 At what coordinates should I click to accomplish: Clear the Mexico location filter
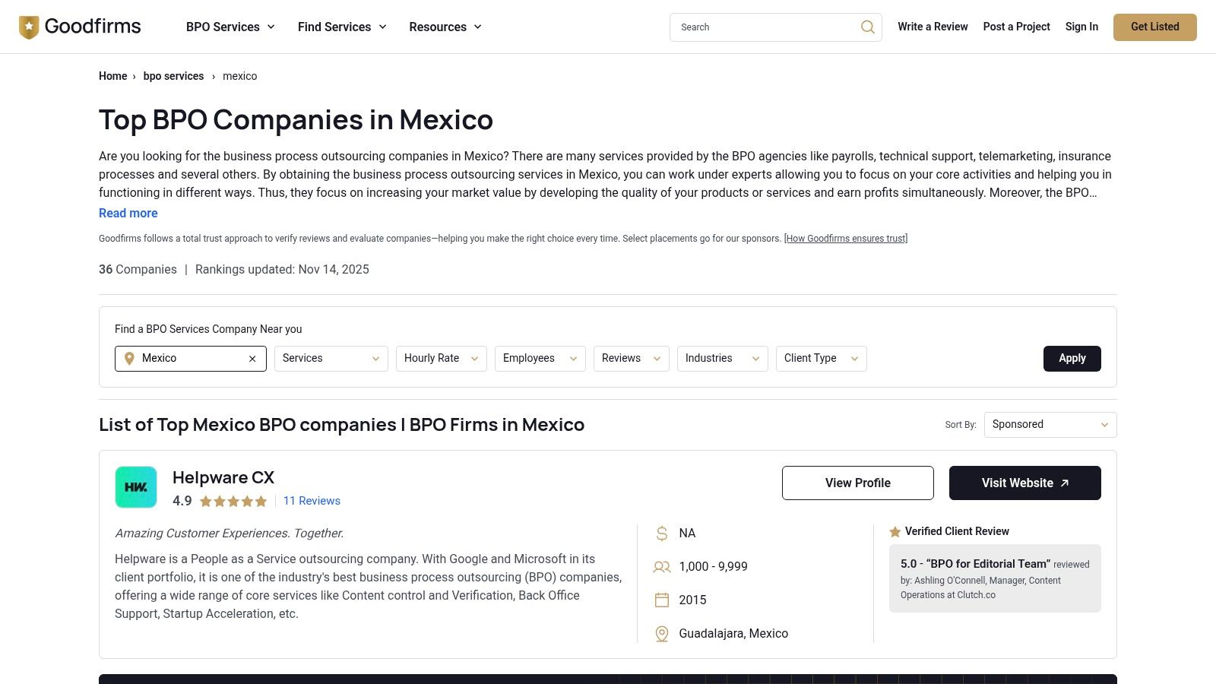point(252,358)
